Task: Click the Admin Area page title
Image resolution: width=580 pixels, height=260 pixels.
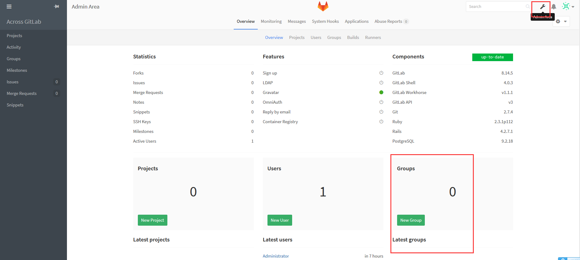Action: point(86,7)
